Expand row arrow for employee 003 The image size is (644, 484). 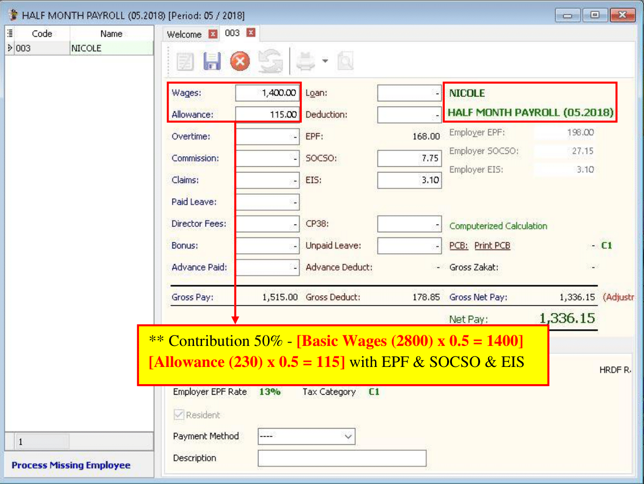click(x=10, y=48)
